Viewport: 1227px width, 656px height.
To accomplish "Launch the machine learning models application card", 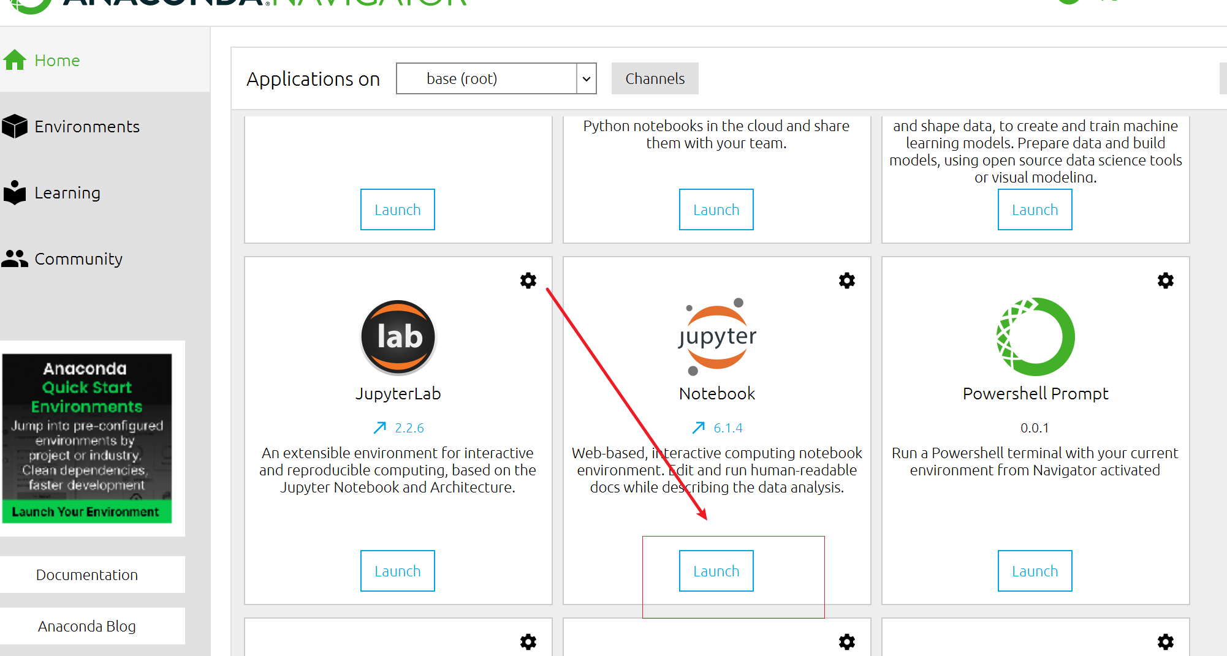I will tap(1035, 209).
